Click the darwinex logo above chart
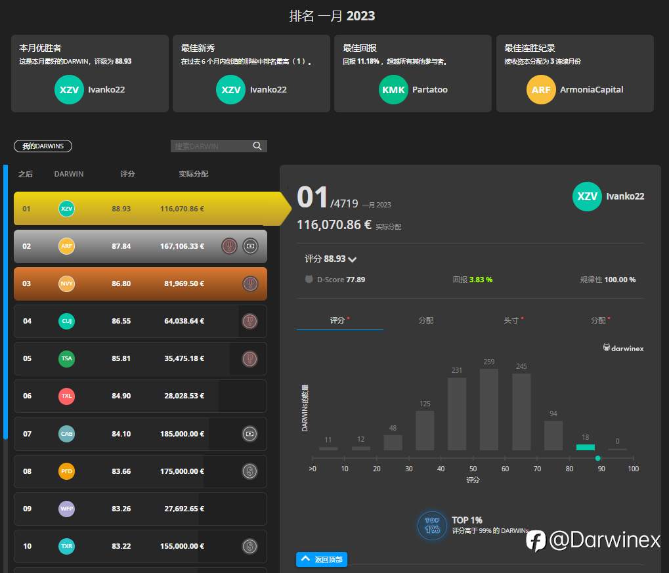 coord(623,348)
